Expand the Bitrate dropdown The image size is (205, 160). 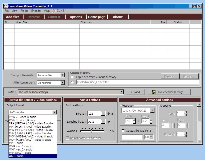(103, 114)
